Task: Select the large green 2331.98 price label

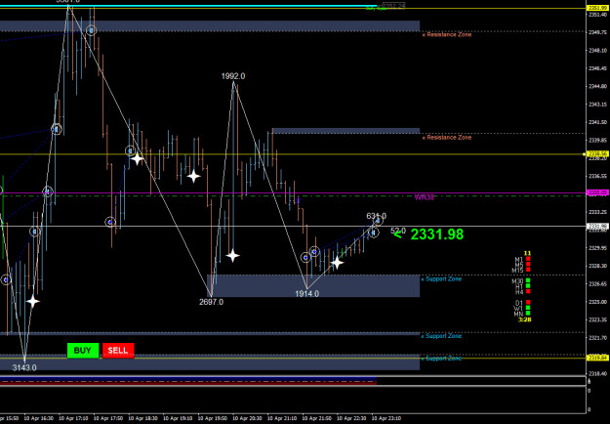Action: 437,234
